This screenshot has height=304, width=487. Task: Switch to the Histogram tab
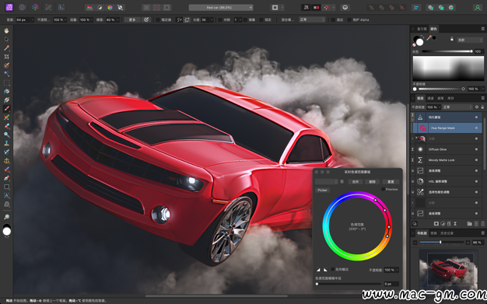coord(422,29)
